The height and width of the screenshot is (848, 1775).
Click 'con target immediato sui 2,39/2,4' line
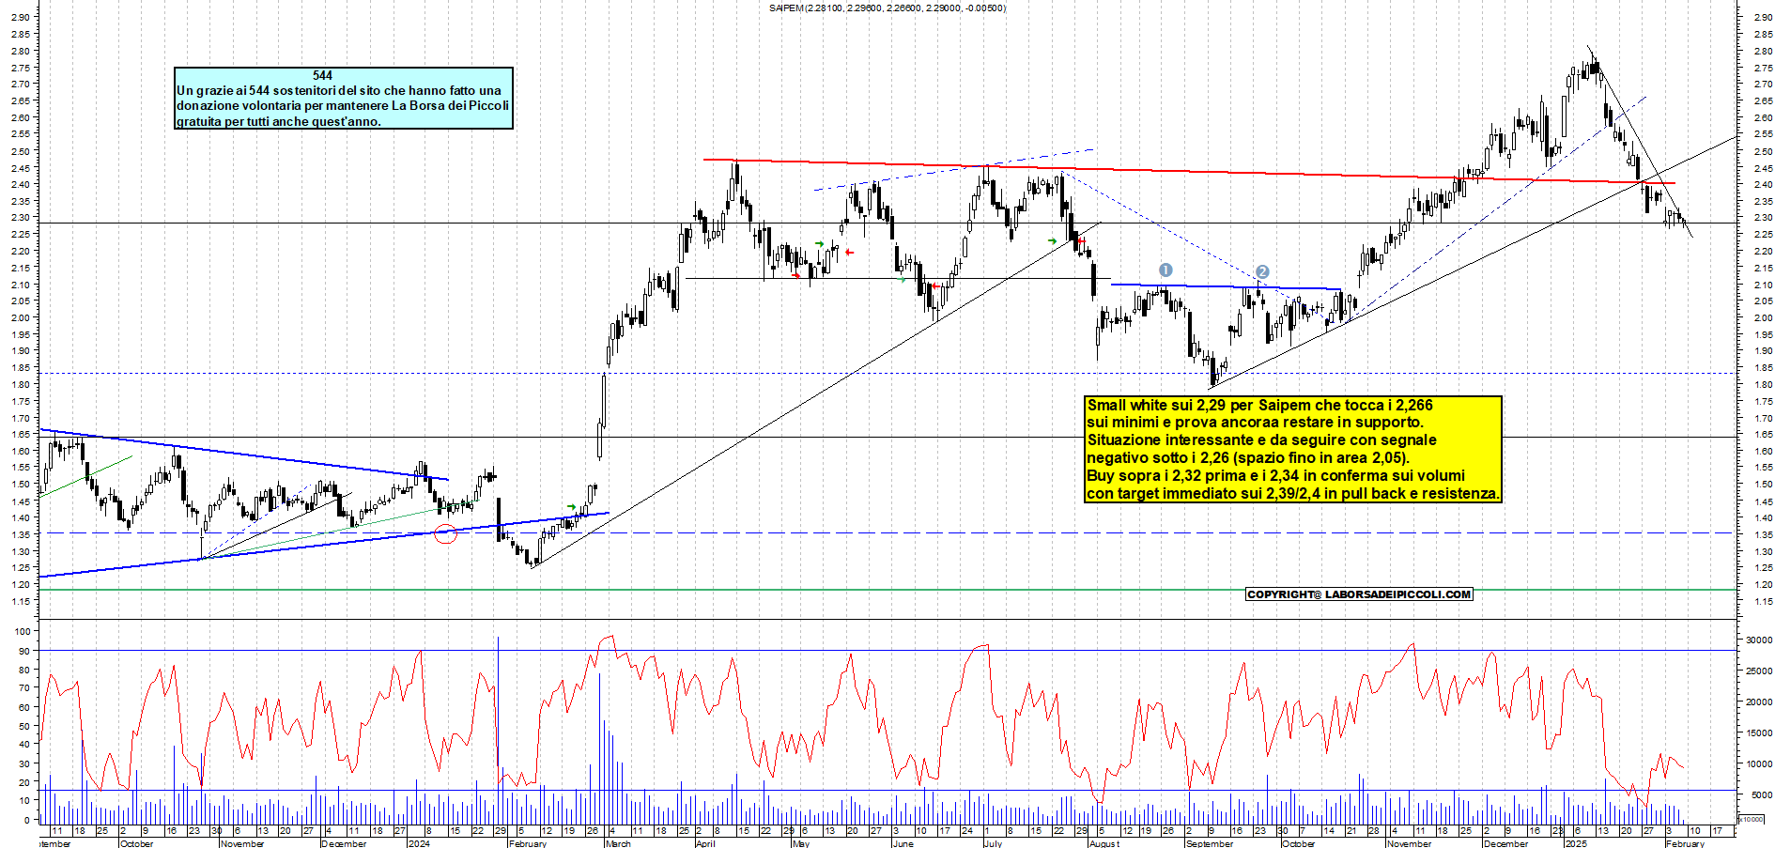click(x=1293, y=493)
